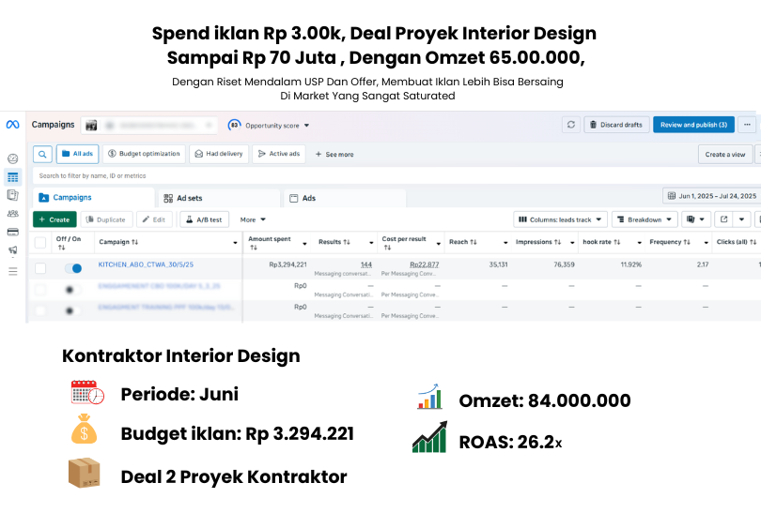Click the Review and publish (3) button
Viewport: 761px width, 513px height.
point(693,125)
